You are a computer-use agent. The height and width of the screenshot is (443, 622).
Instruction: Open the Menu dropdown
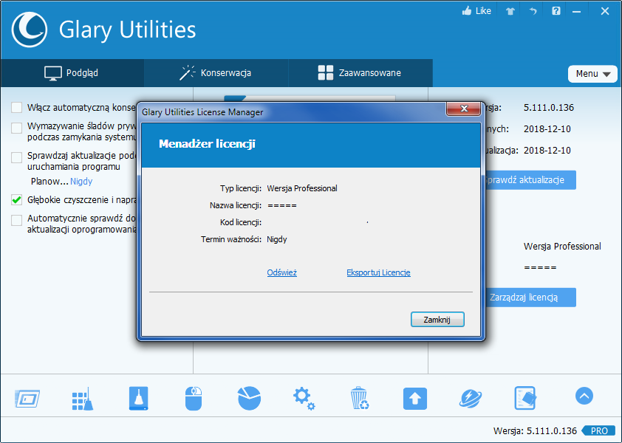coord(592,74)
